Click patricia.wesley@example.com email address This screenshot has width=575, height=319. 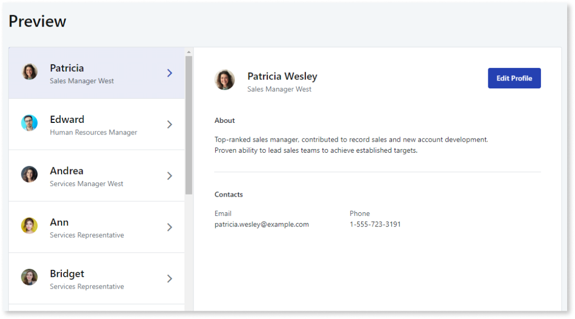coord(261,224)
